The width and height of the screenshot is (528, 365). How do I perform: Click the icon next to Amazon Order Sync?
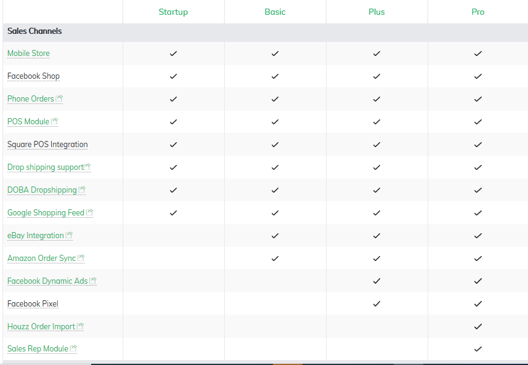[x=81, y=258]
